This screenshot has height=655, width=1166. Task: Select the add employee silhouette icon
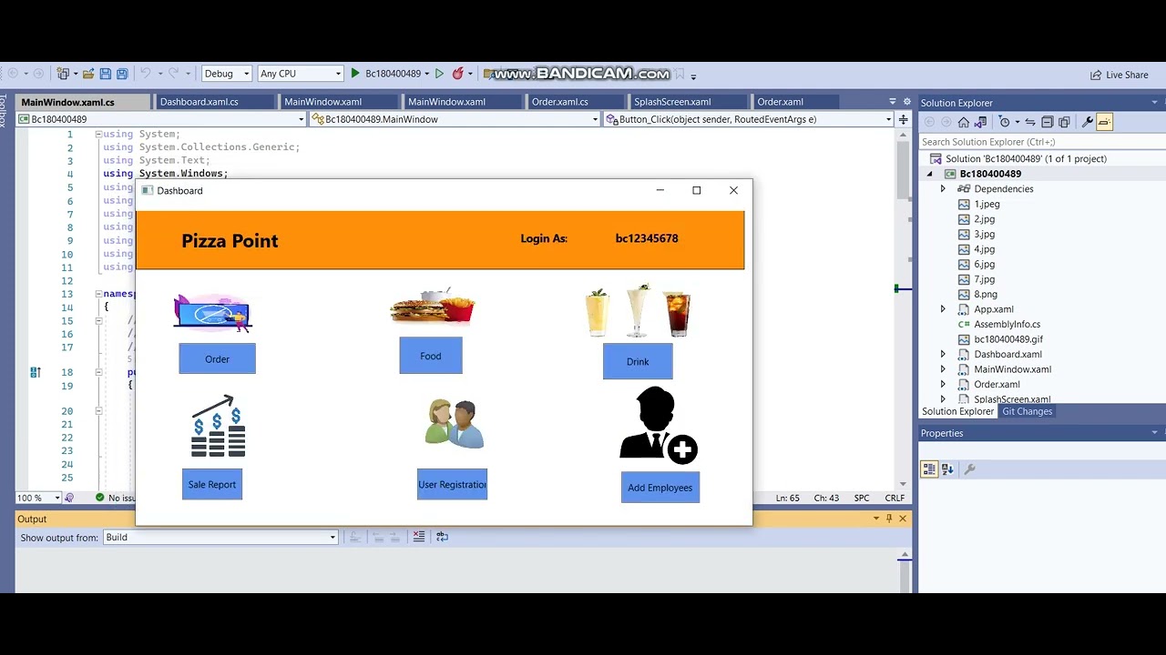point(659,425)
